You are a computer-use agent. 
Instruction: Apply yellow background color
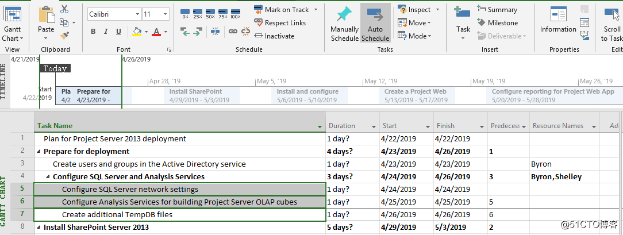[136, 32]
